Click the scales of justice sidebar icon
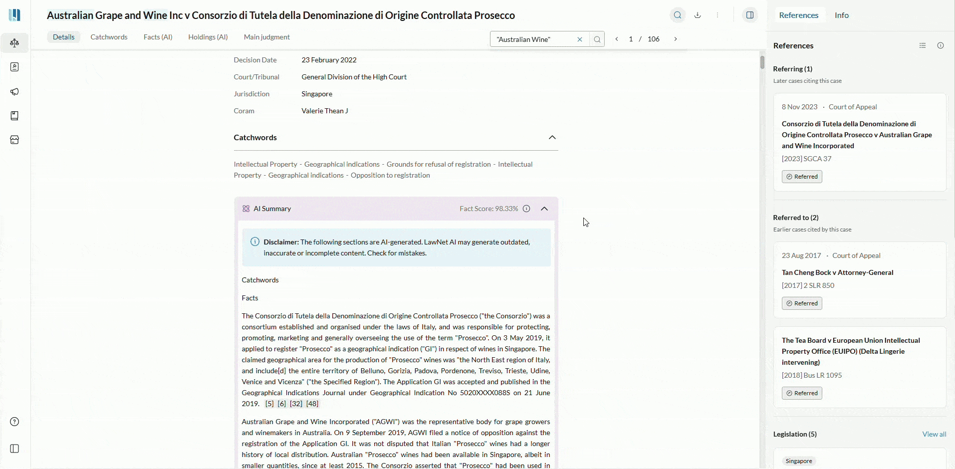The height and width of the screenshot is (469, 955). coord(14,43)
